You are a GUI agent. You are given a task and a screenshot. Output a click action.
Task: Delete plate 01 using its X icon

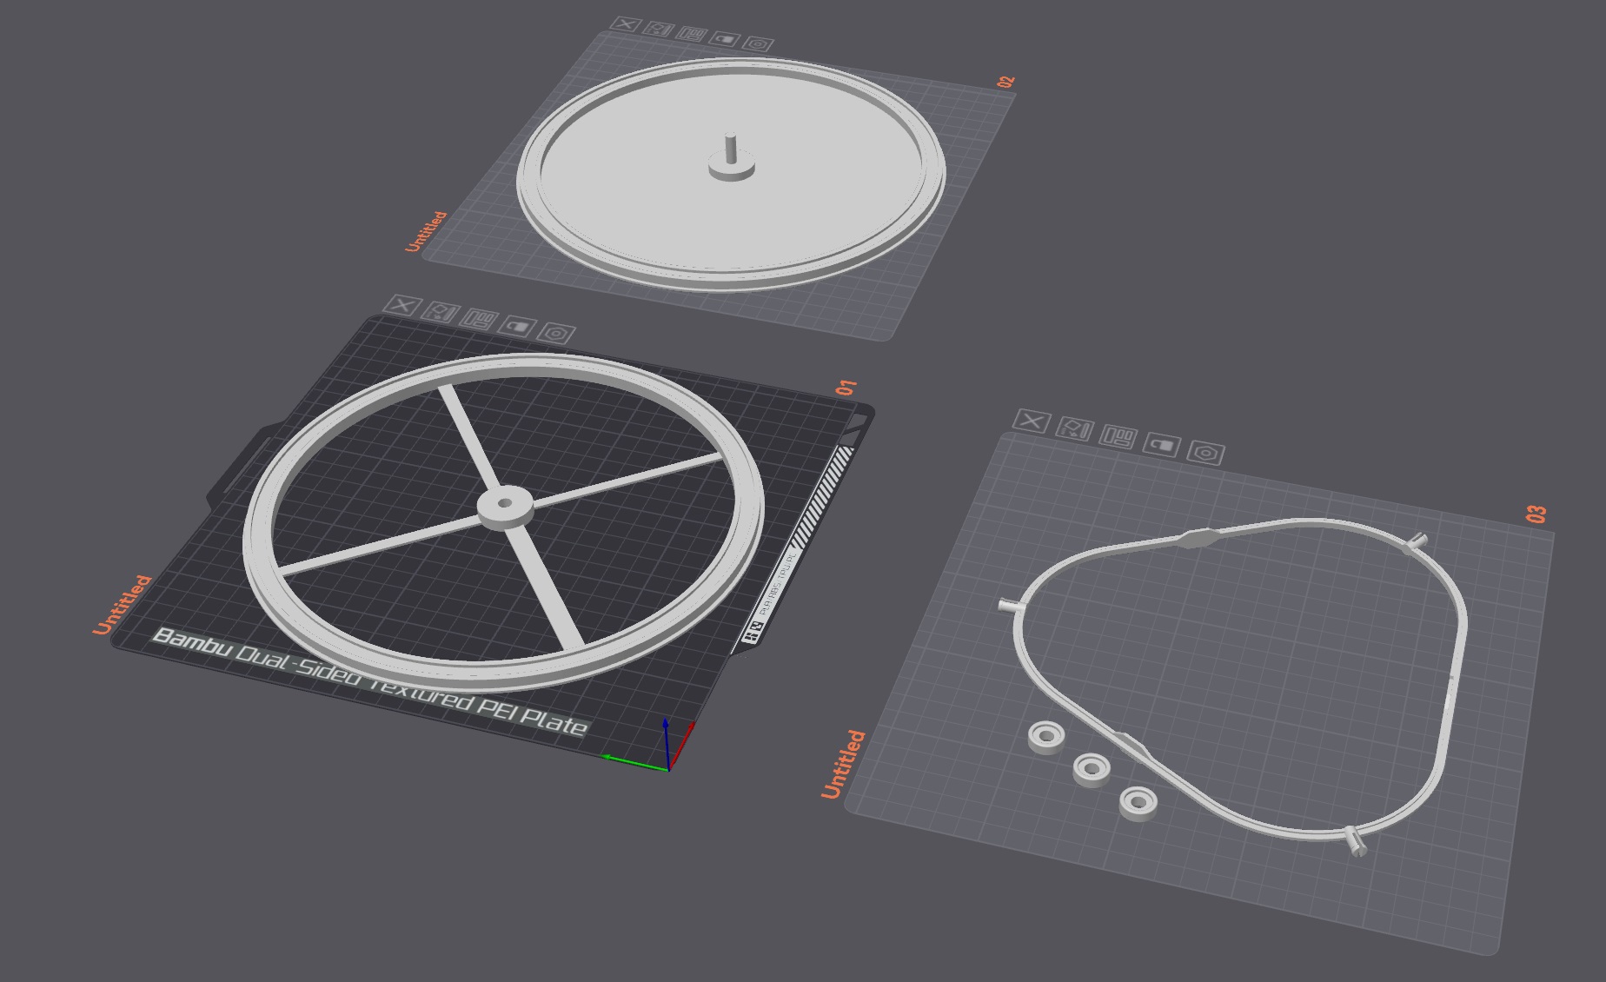[x=402, y=307]
